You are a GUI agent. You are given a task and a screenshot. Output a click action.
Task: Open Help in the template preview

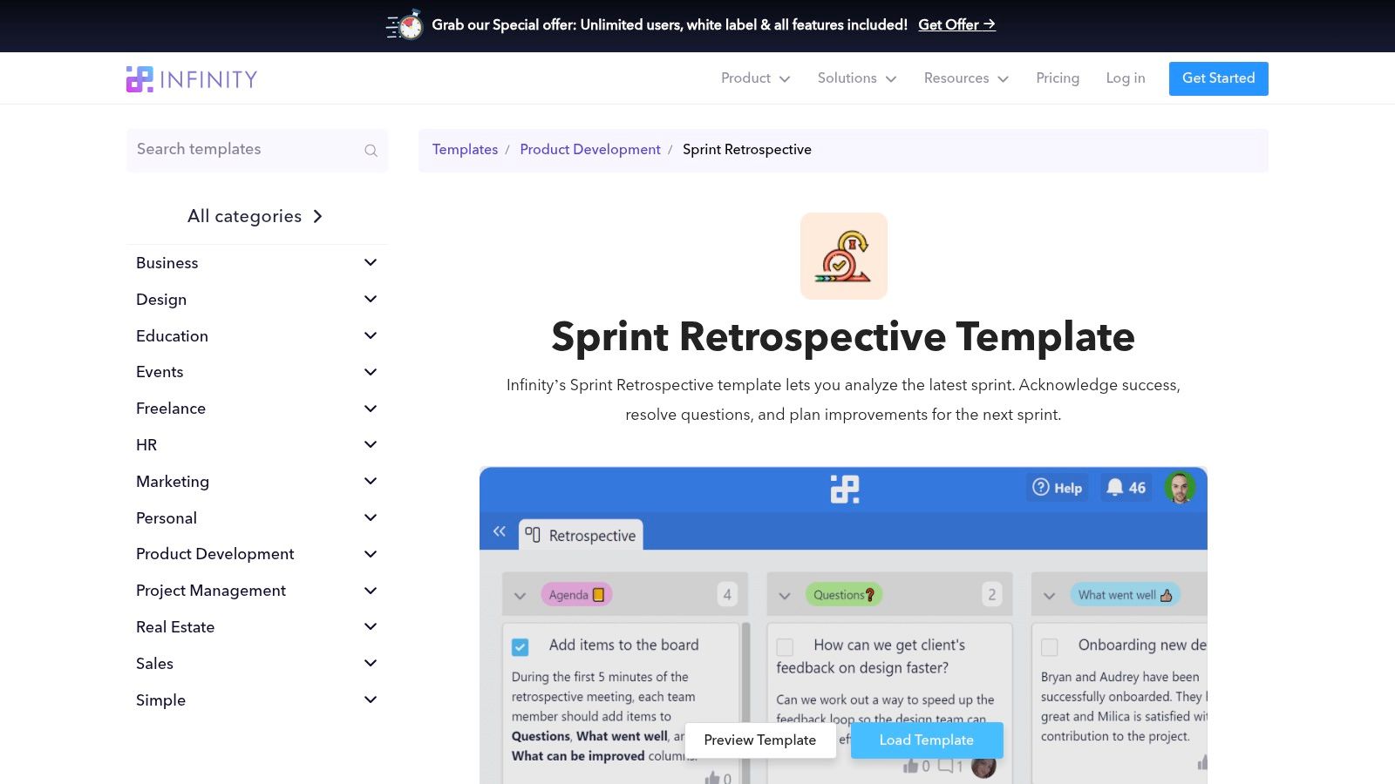pyautogui.click(x=1057, y=488)
